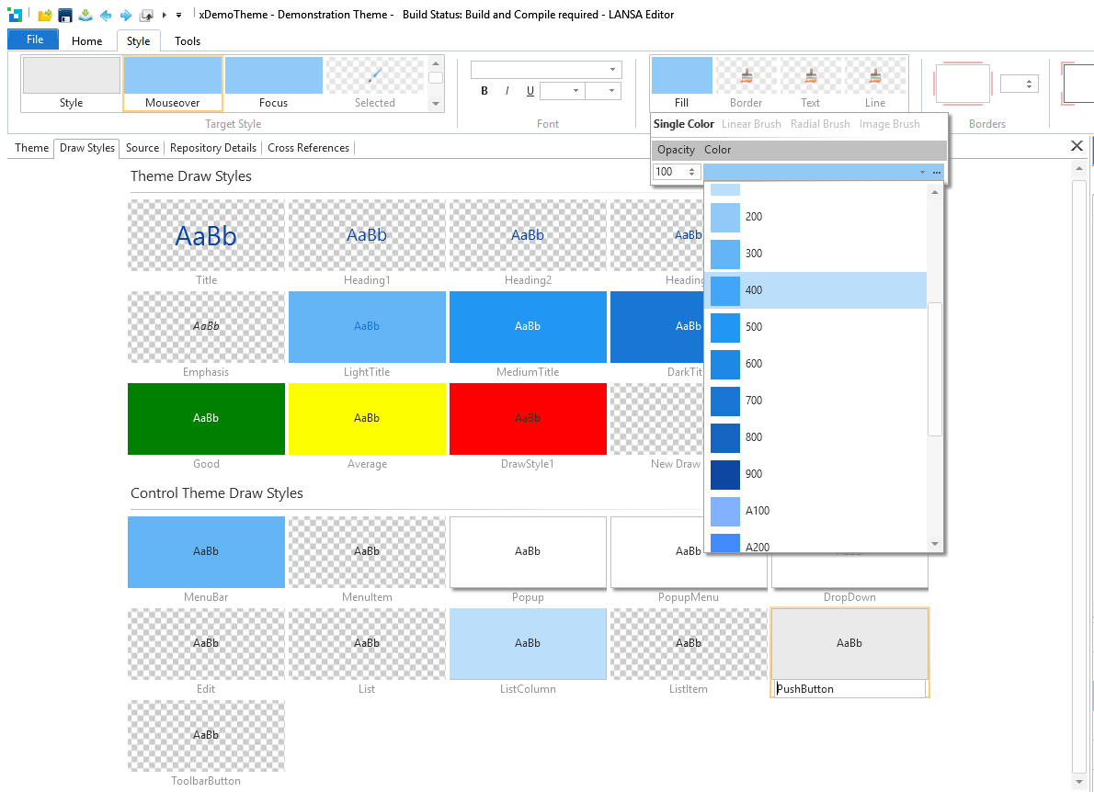
Task: Toggle underline font formatting
Action: tap(530, 91)
